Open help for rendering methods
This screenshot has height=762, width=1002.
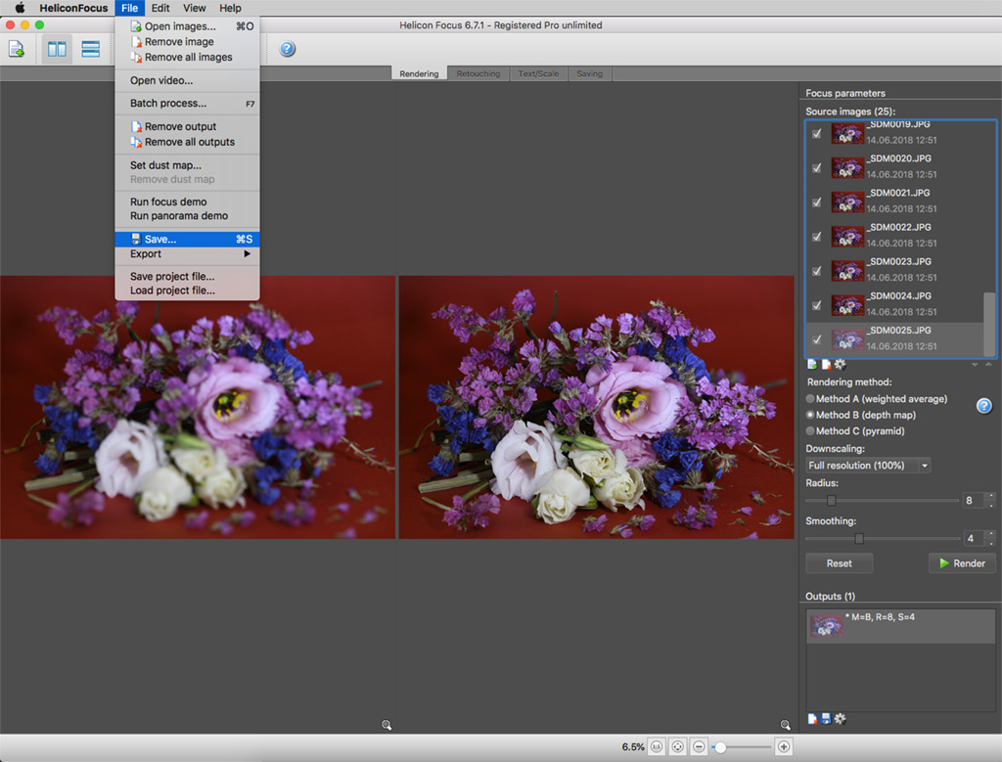(984, 406)
